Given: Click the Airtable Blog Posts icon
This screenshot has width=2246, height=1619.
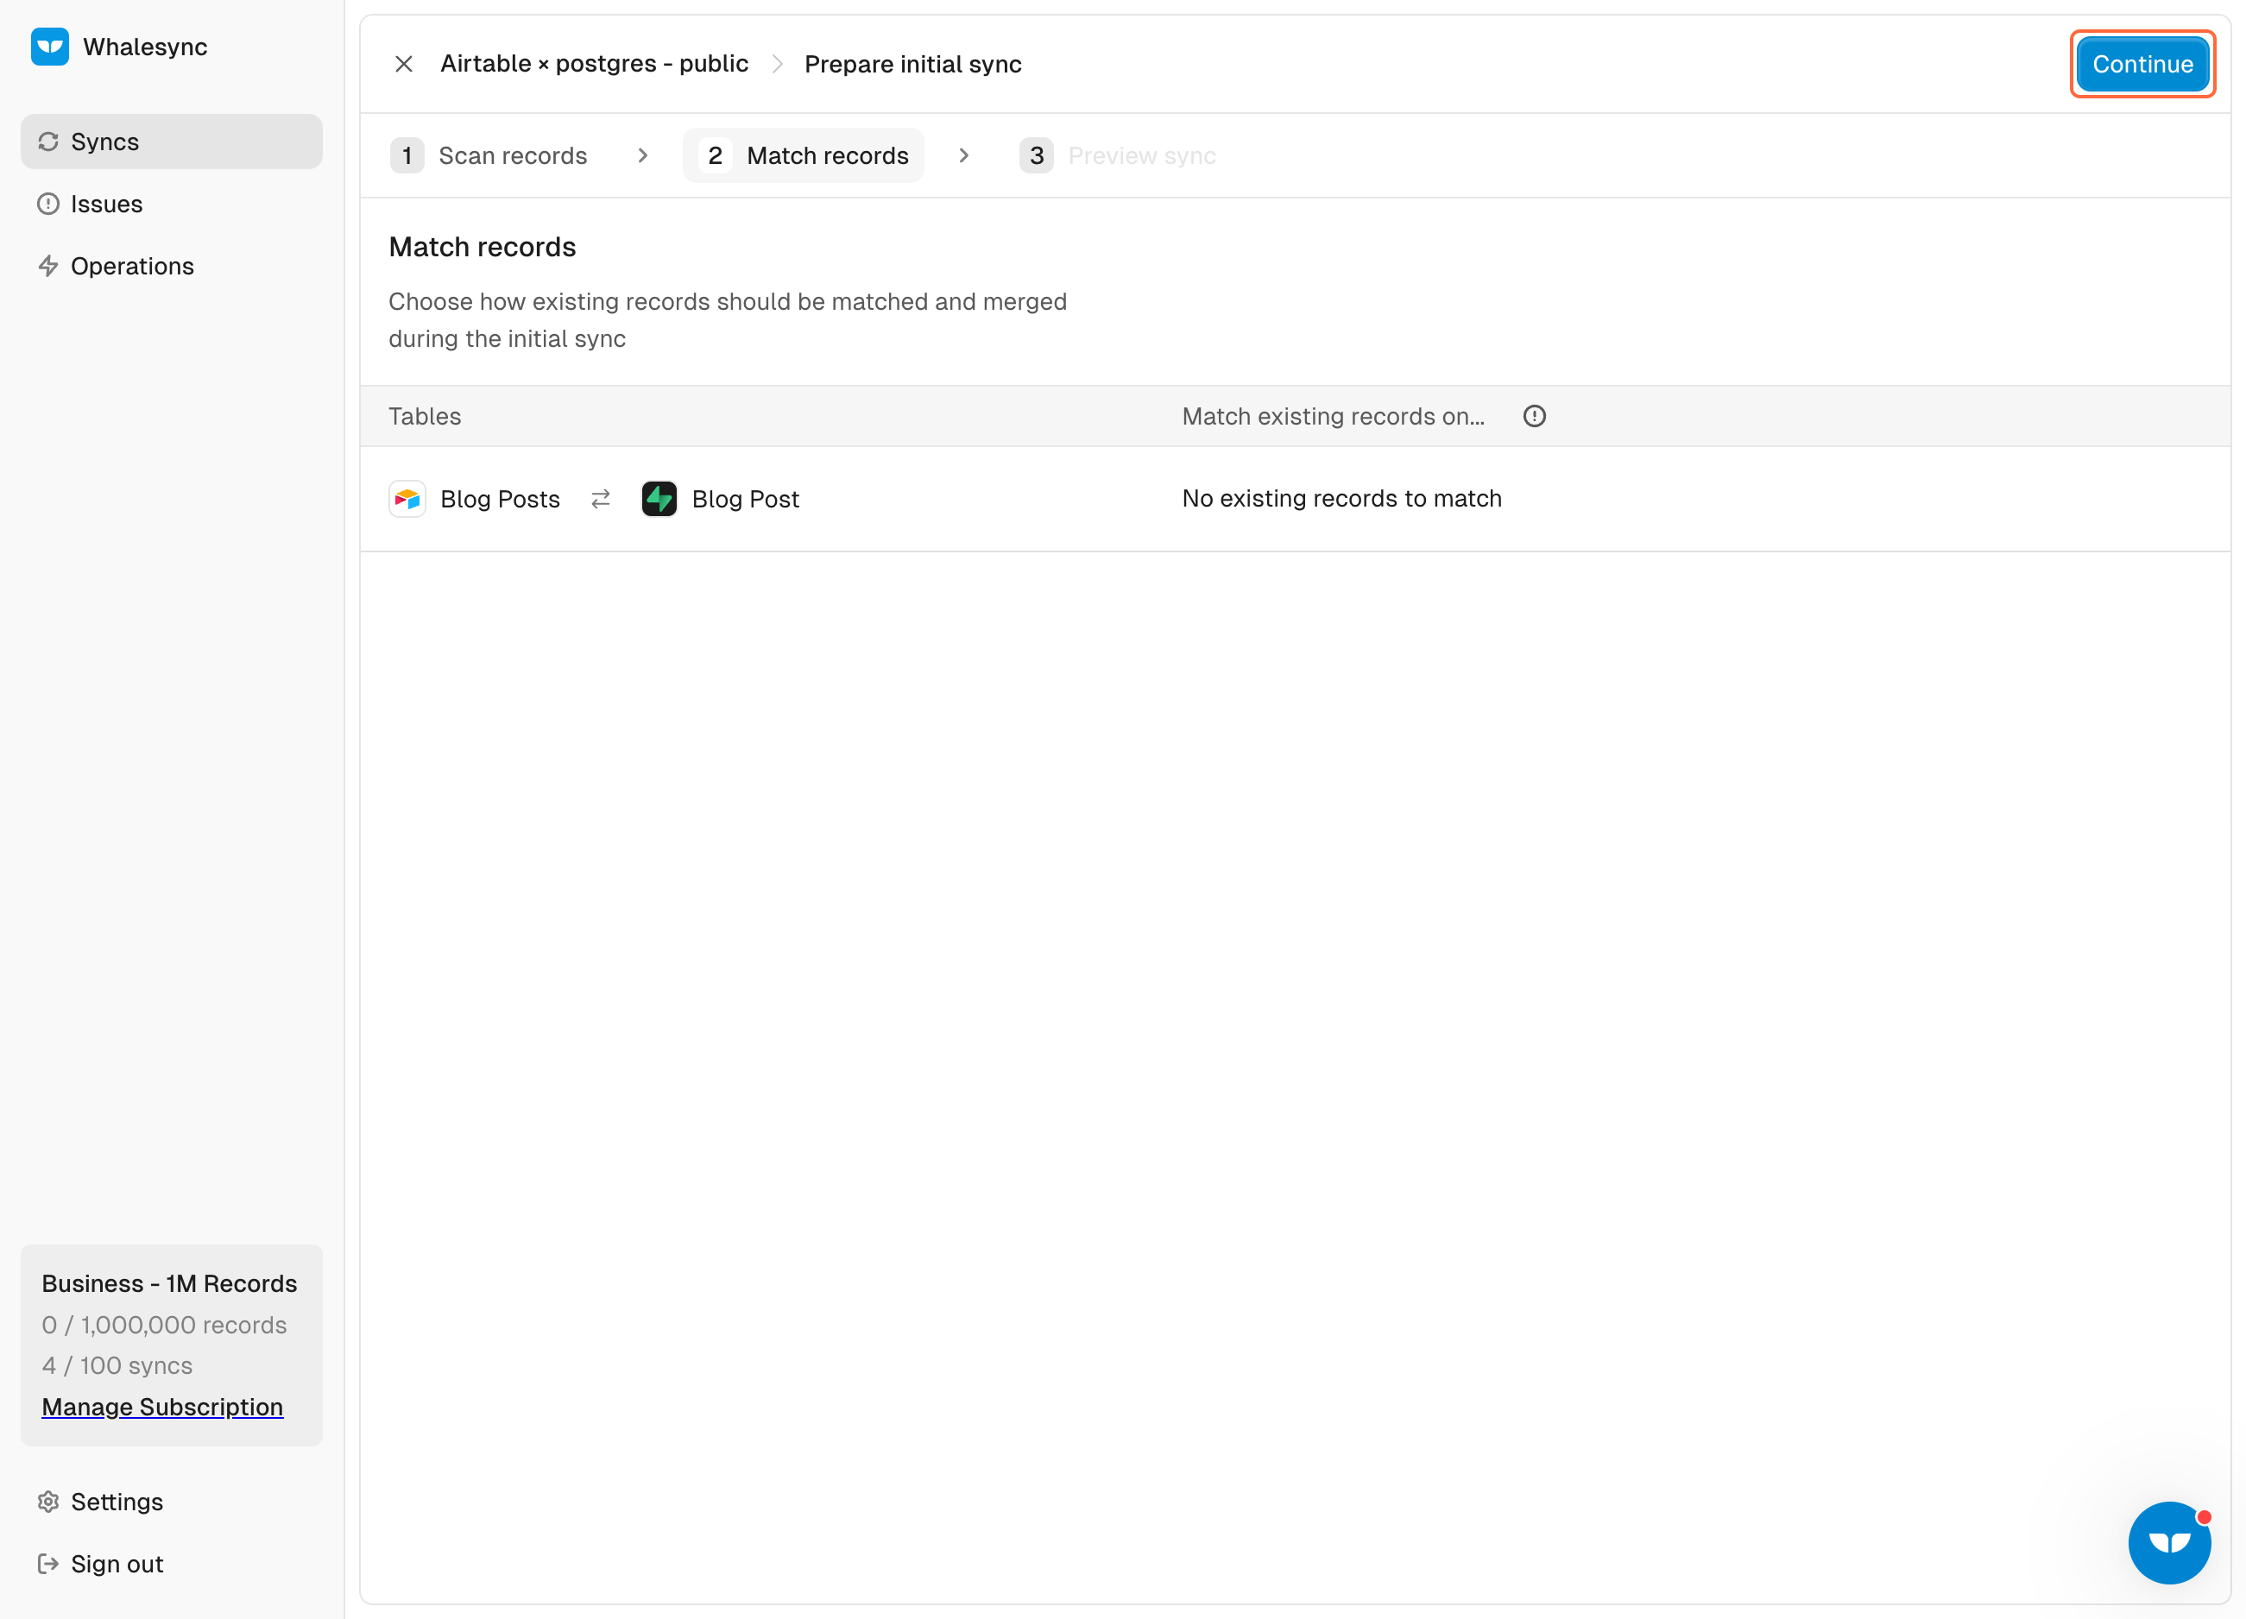Looking at the screenshot, I should [407, 499].
